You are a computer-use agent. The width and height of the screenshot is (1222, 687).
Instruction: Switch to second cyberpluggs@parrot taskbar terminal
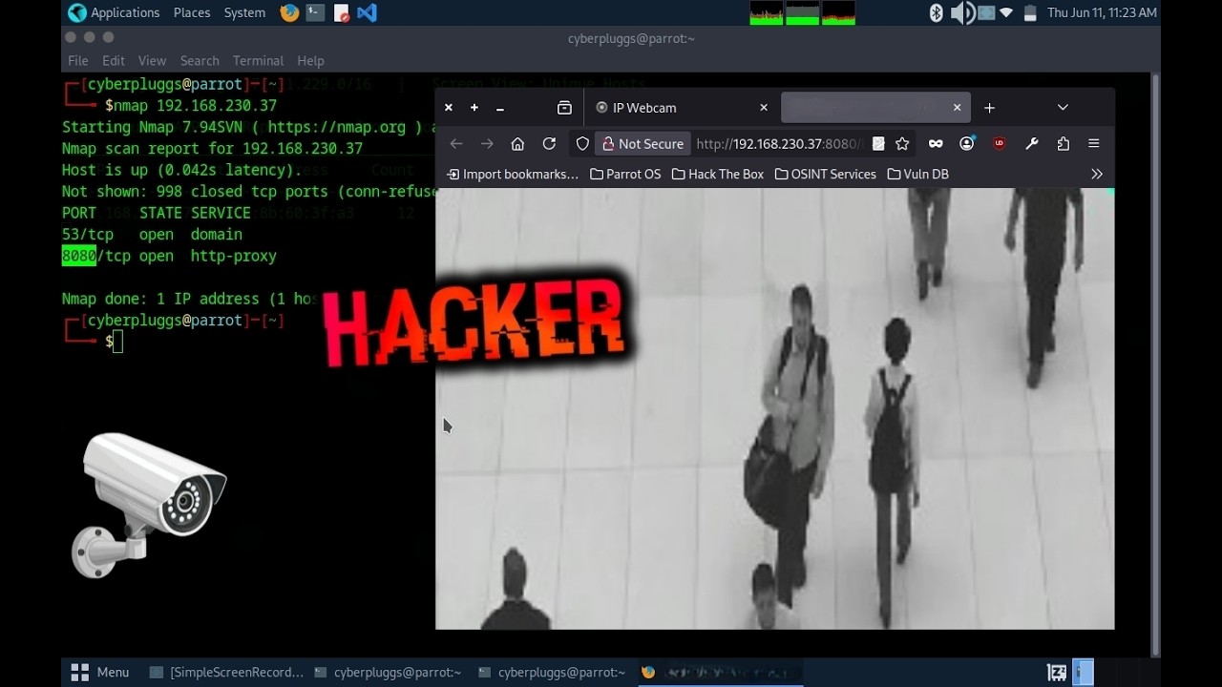click(552, 672)
